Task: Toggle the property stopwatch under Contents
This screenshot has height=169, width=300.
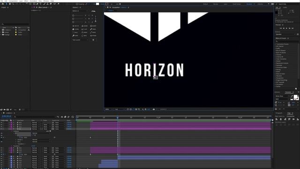Action: pyautogui.click(x=20, y=138)
